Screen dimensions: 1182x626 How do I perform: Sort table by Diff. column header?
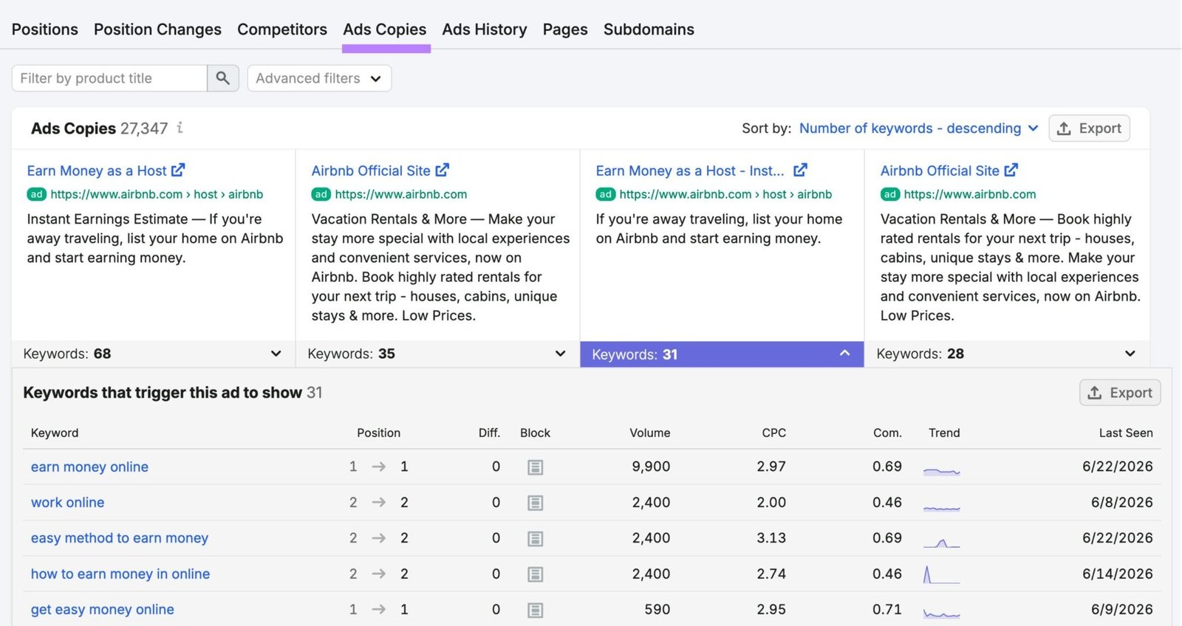coord(489,433)
